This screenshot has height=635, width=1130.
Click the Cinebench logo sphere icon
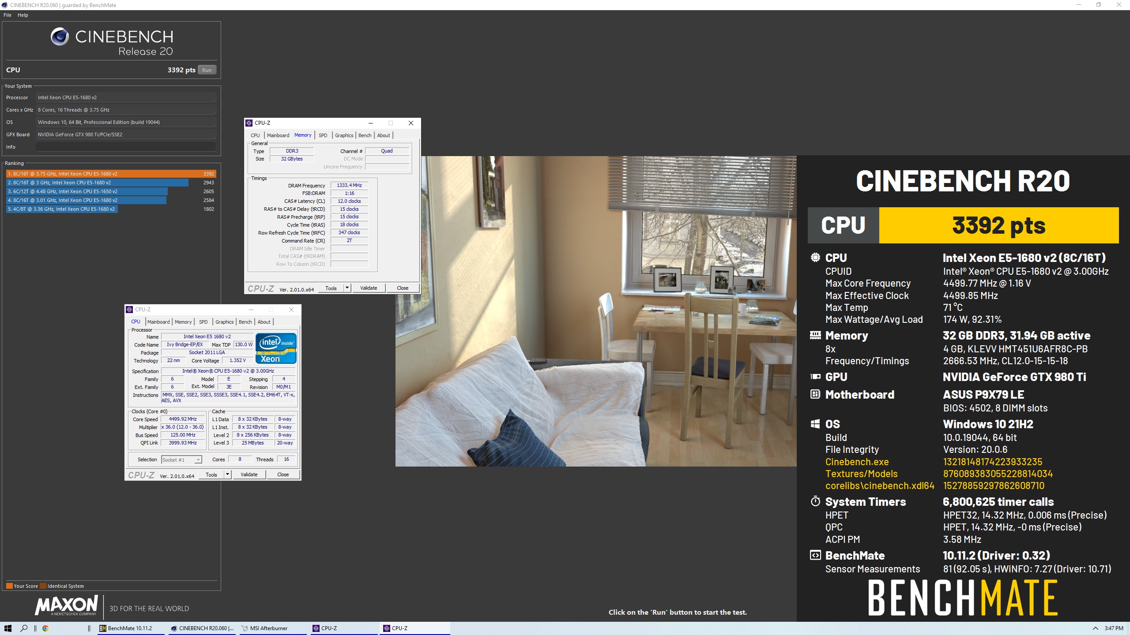coord(60,37)
